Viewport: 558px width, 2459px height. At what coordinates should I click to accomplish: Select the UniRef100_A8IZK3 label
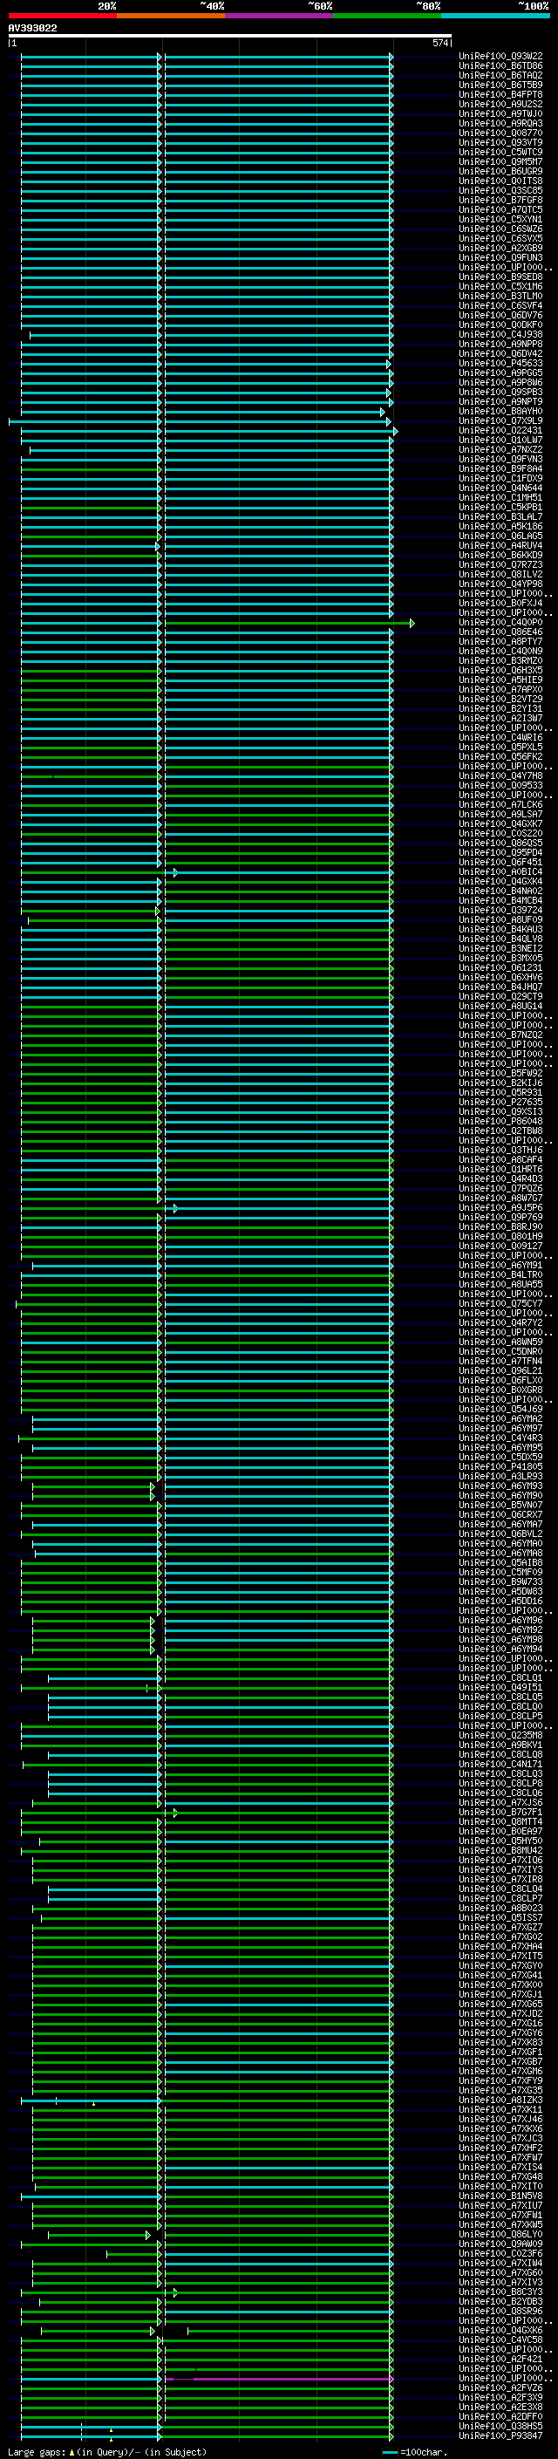click(x=500, y=2100)
